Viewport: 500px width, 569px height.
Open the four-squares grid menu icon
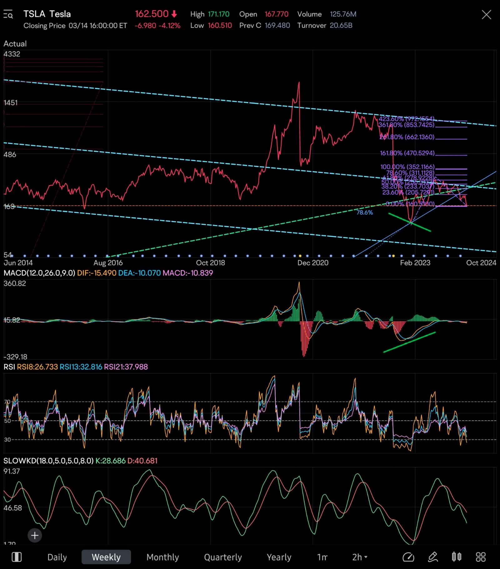[x=481, y=557]
